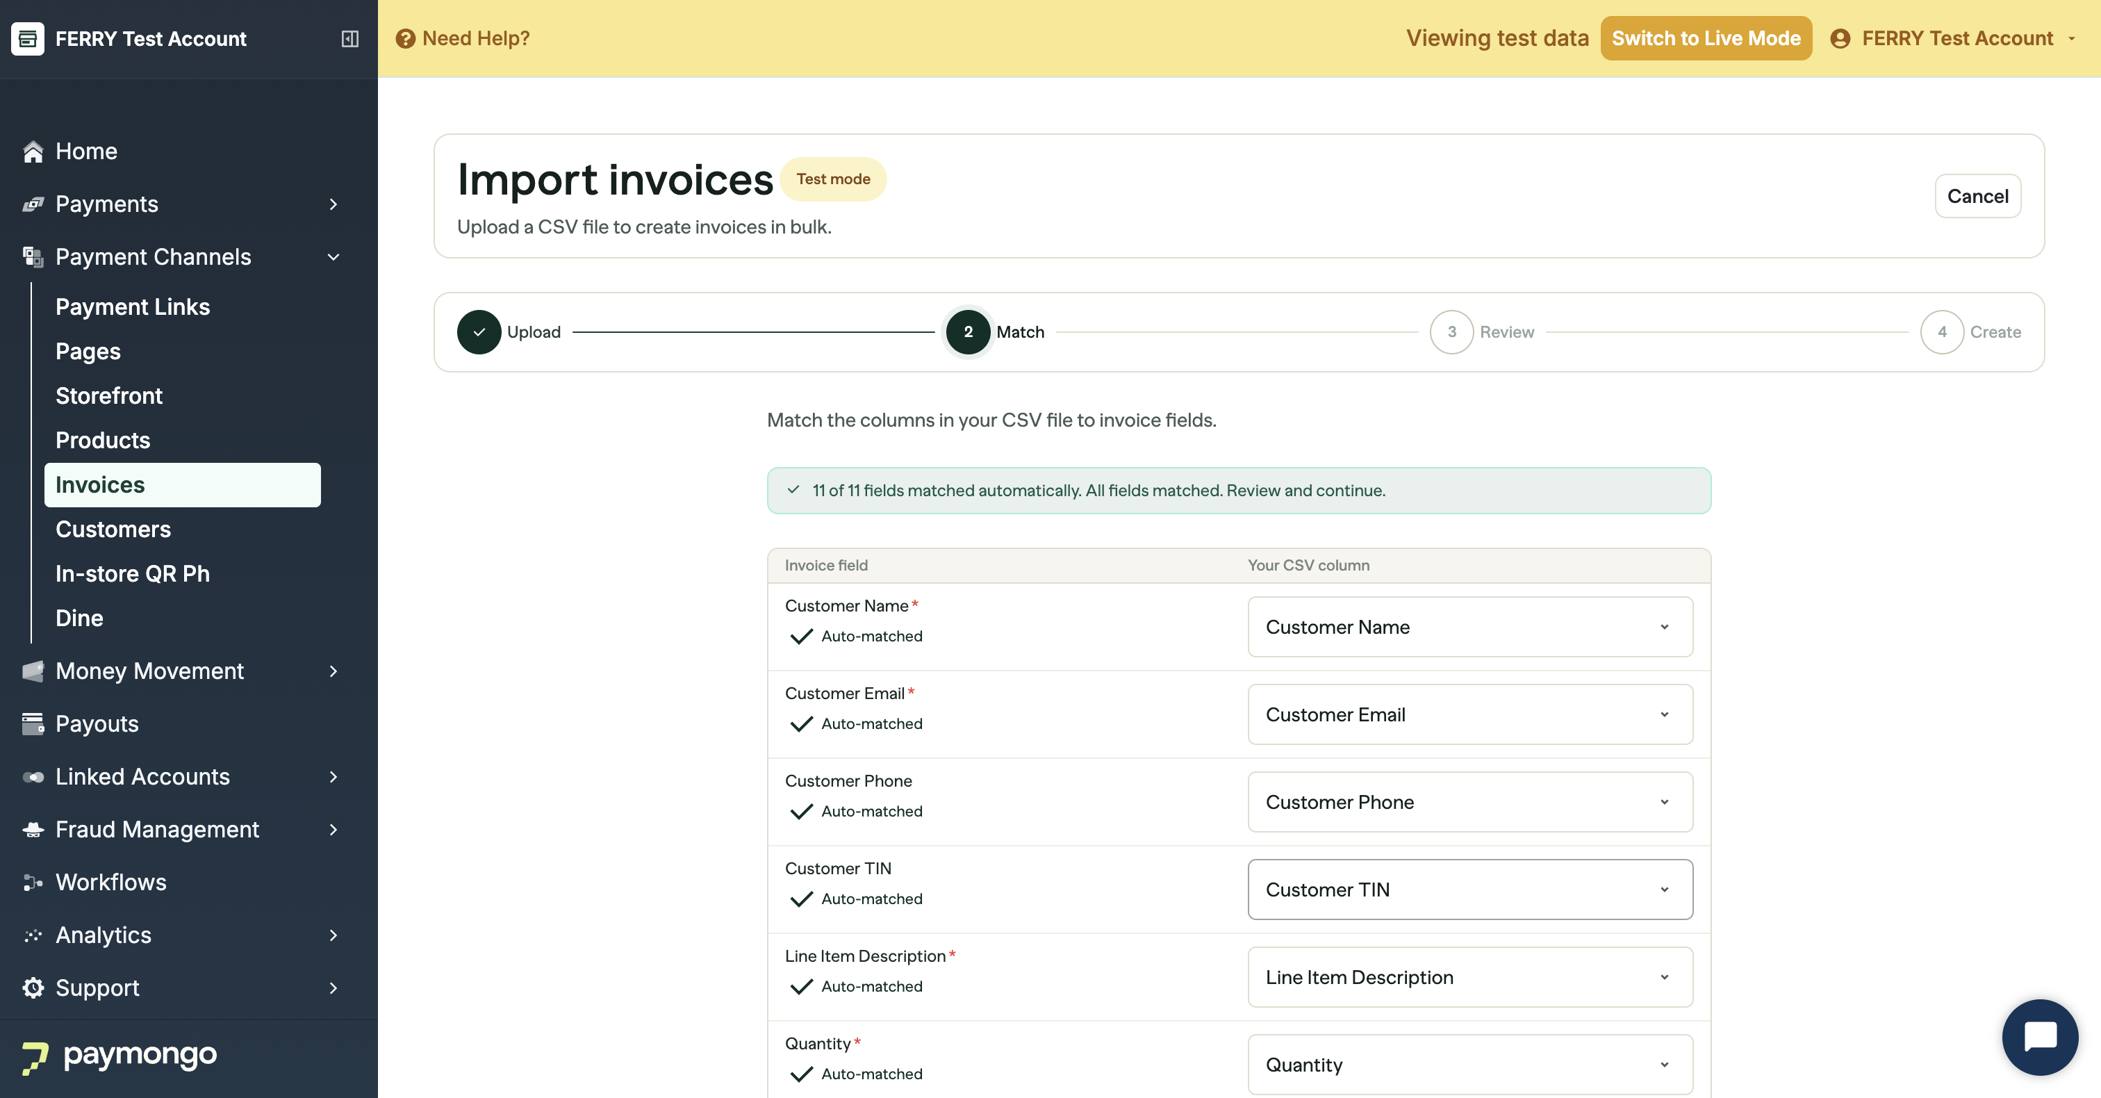Collapse the Payment Channels submenu

[x=333, y=257]
